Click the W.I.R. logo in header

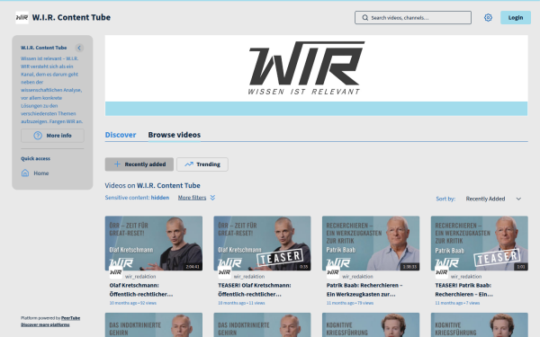pyautogui.click(x=22, y=18)
